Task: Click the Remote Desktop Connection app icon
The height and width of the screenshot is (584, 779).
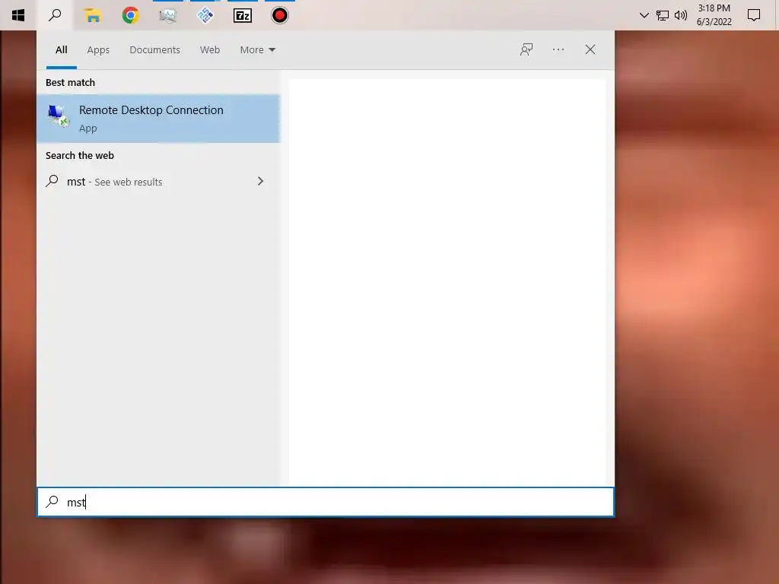Action: pos(59,116)
